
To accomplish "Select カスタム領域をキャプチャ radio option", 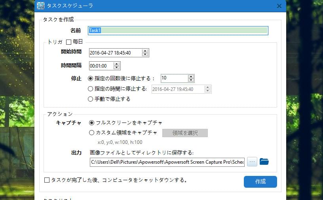I will click(x=91, y=132).
